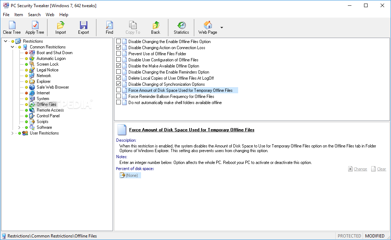Click the Automatic Logon tree icon
The width and height of the screenshot is (391, 240).
(x=32, y=58)
